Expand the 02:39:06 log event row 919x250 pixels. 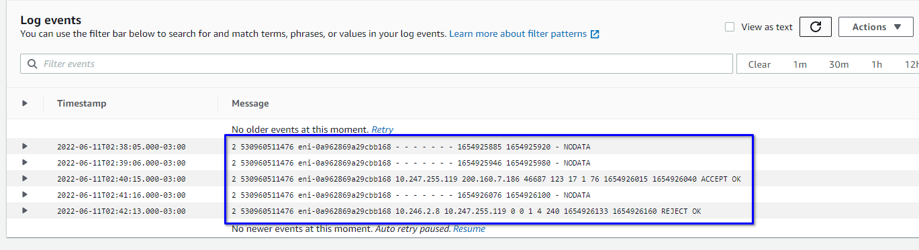(25, 162)
